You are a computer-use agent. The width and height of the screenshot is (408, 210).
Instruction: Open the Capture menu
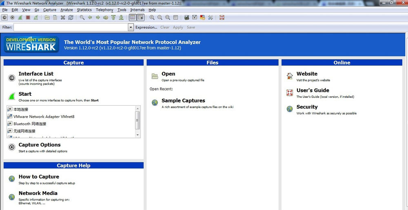pyautogui.click(x=50, y=10)
